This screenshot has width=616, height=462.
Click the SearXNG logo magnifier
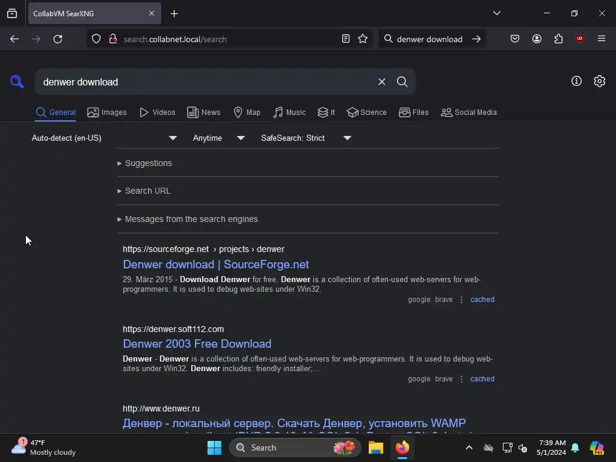click(x=17, y=82)
